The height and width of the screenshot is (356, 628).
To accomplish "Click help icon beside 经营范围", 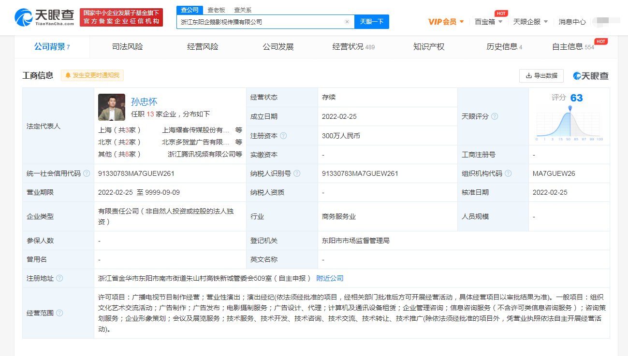I will click(59, 313).
